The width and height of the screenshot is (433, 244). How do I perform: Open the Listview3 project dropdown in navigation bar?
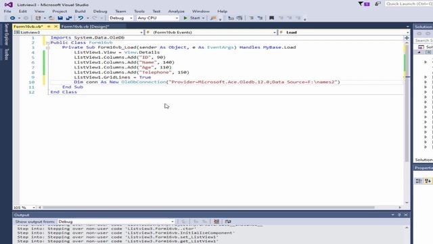tap(78, 33)
